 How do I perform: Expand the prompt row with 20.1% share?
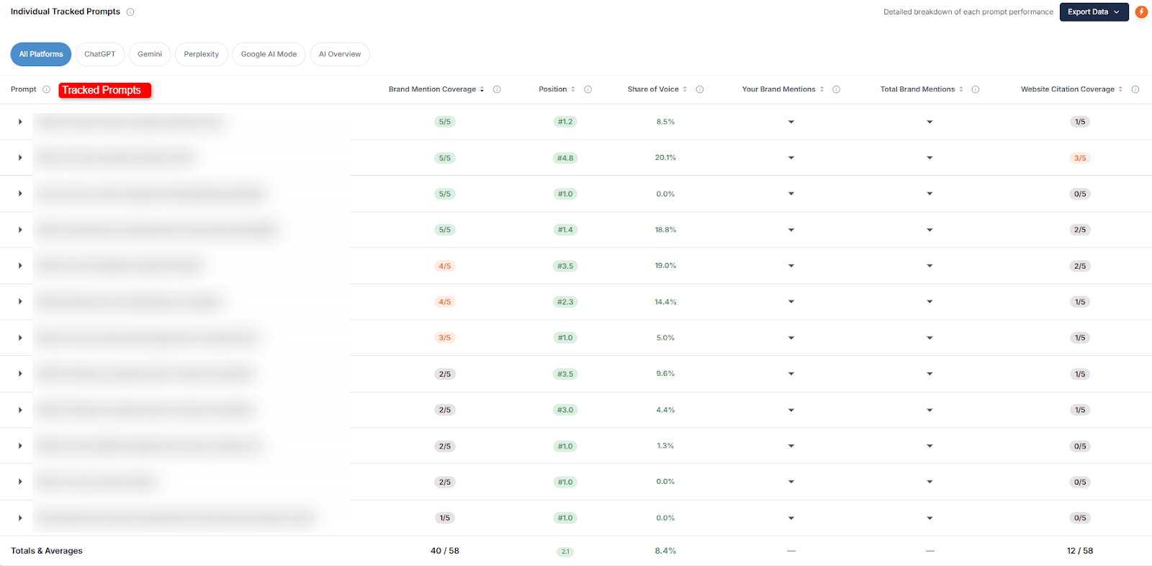[x=20, y=158]
